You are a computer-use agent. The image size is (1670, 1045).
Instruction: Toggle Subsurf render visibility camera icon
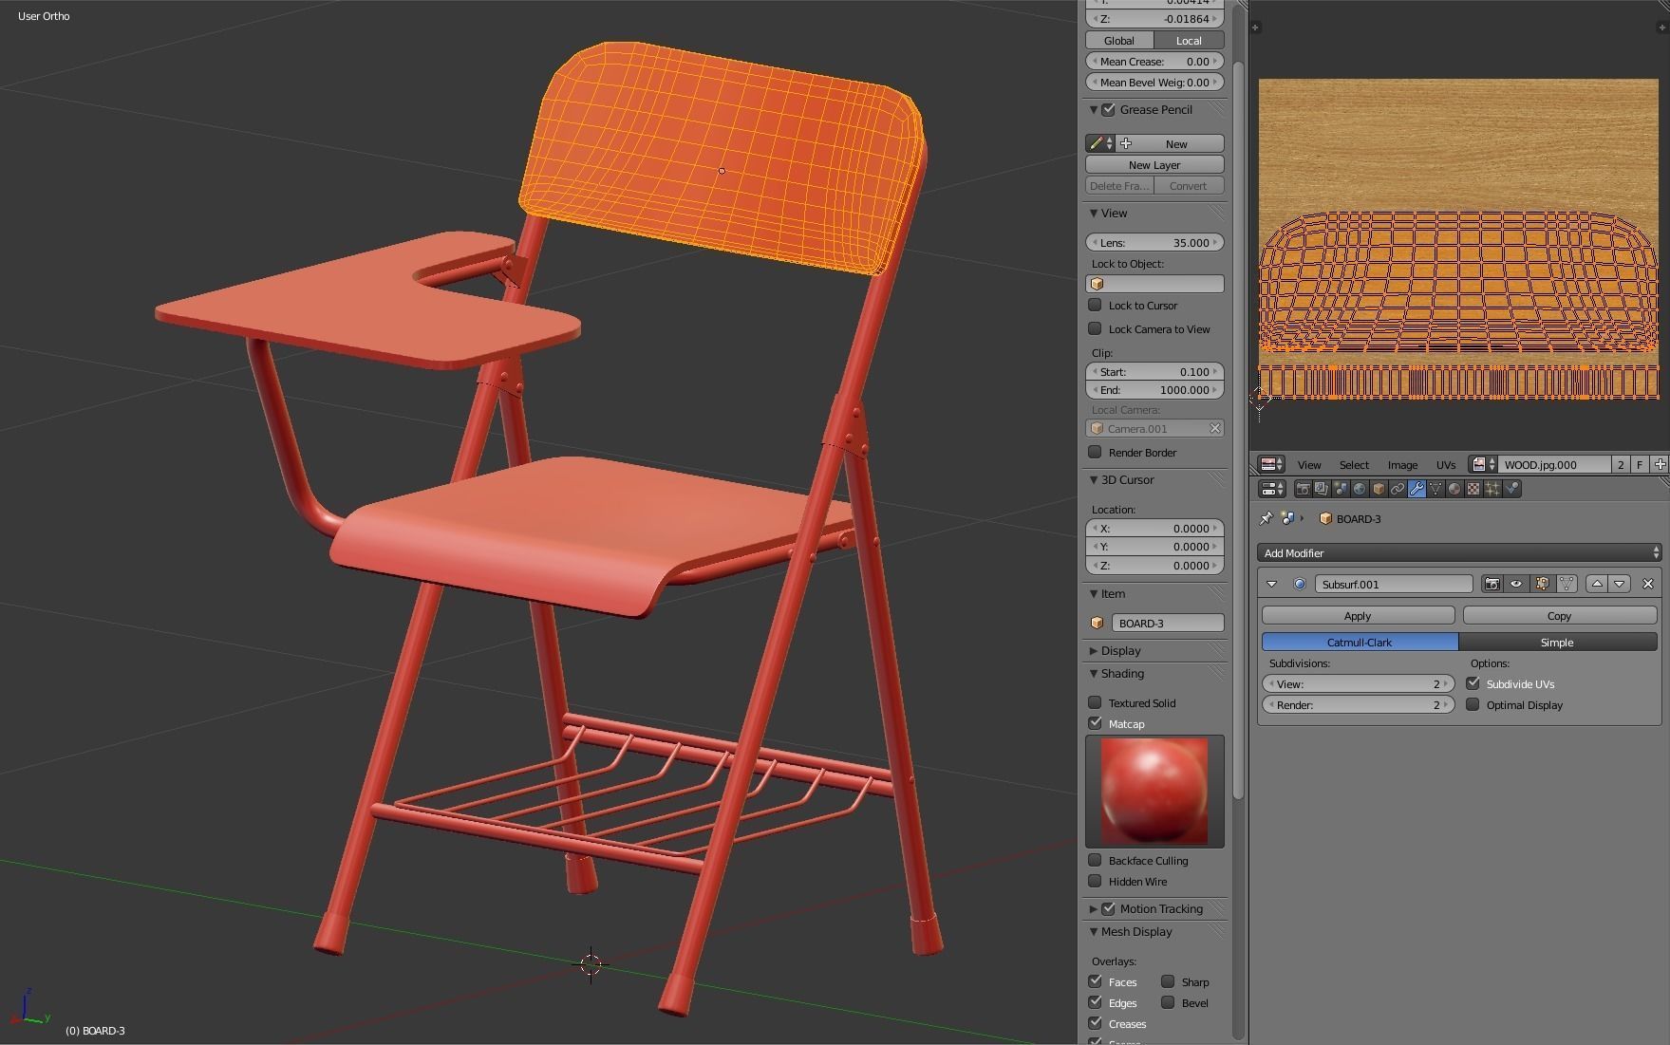click(1492, 584)
